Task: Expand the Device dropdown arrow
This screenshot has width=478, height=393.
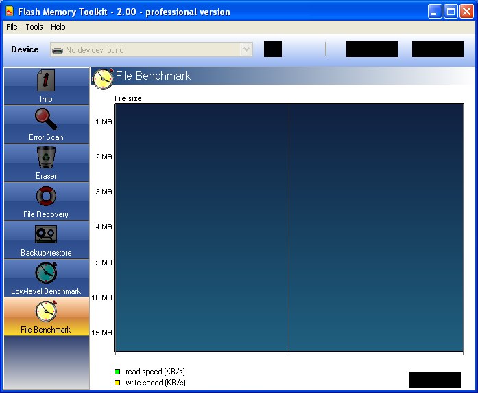Action: (x=246, y=49)
